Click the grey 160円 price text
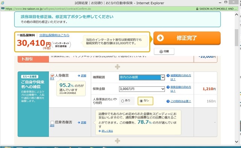Screen dimensions: 241x148 211,101
